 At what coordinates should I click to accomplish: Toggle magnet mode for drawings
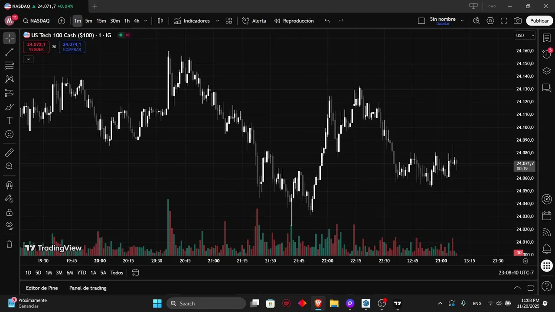10,185
